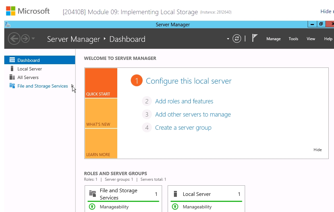Click the Add roles and features link
Viewport: 334px width, 212px height.
point(184,101)
